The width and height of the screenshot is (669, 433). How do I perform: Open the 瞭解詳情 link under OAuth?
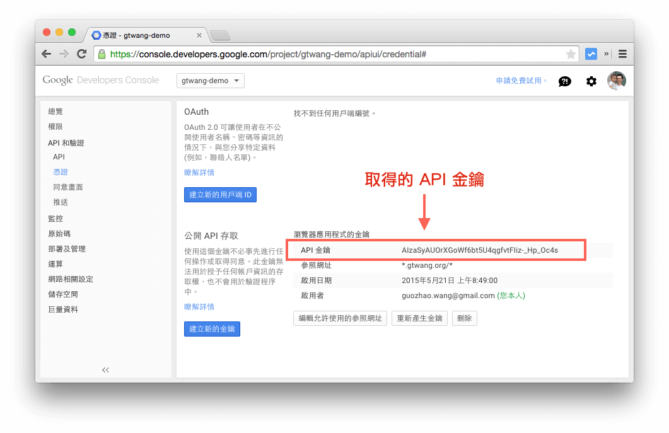199,172
